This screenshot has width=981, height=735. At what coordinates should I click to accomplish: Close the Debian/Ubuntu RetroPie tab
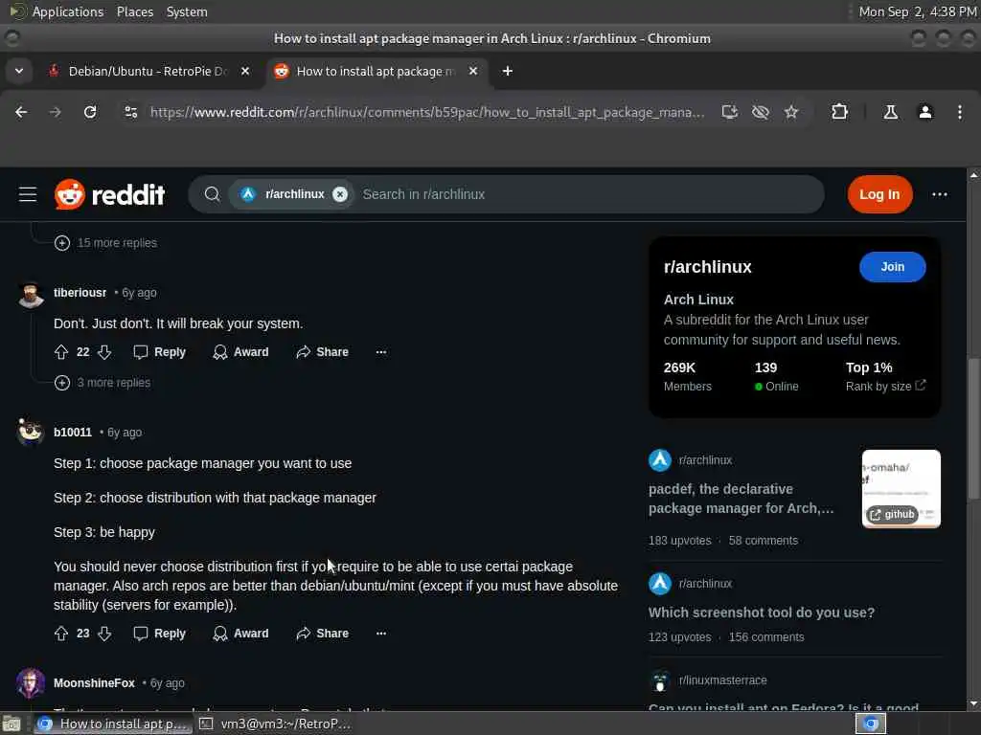245,71
